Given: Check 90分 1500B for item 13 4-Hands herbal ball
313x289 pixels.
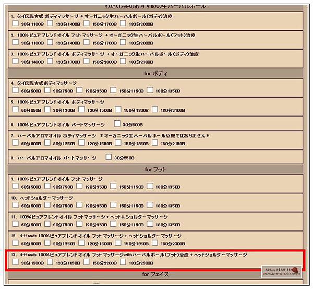Looking at the screenshot, I should click(15, 262).
